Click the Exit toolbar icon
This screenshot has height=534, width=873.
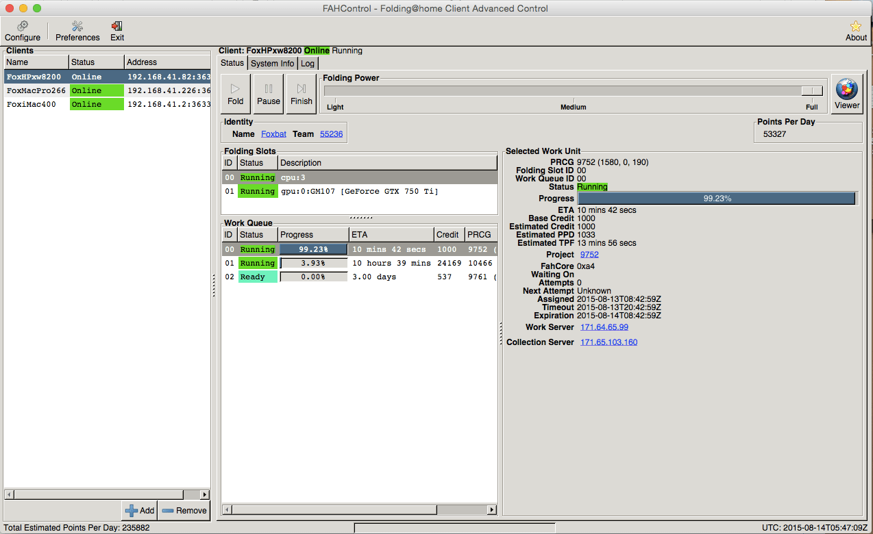pos(117,31)
